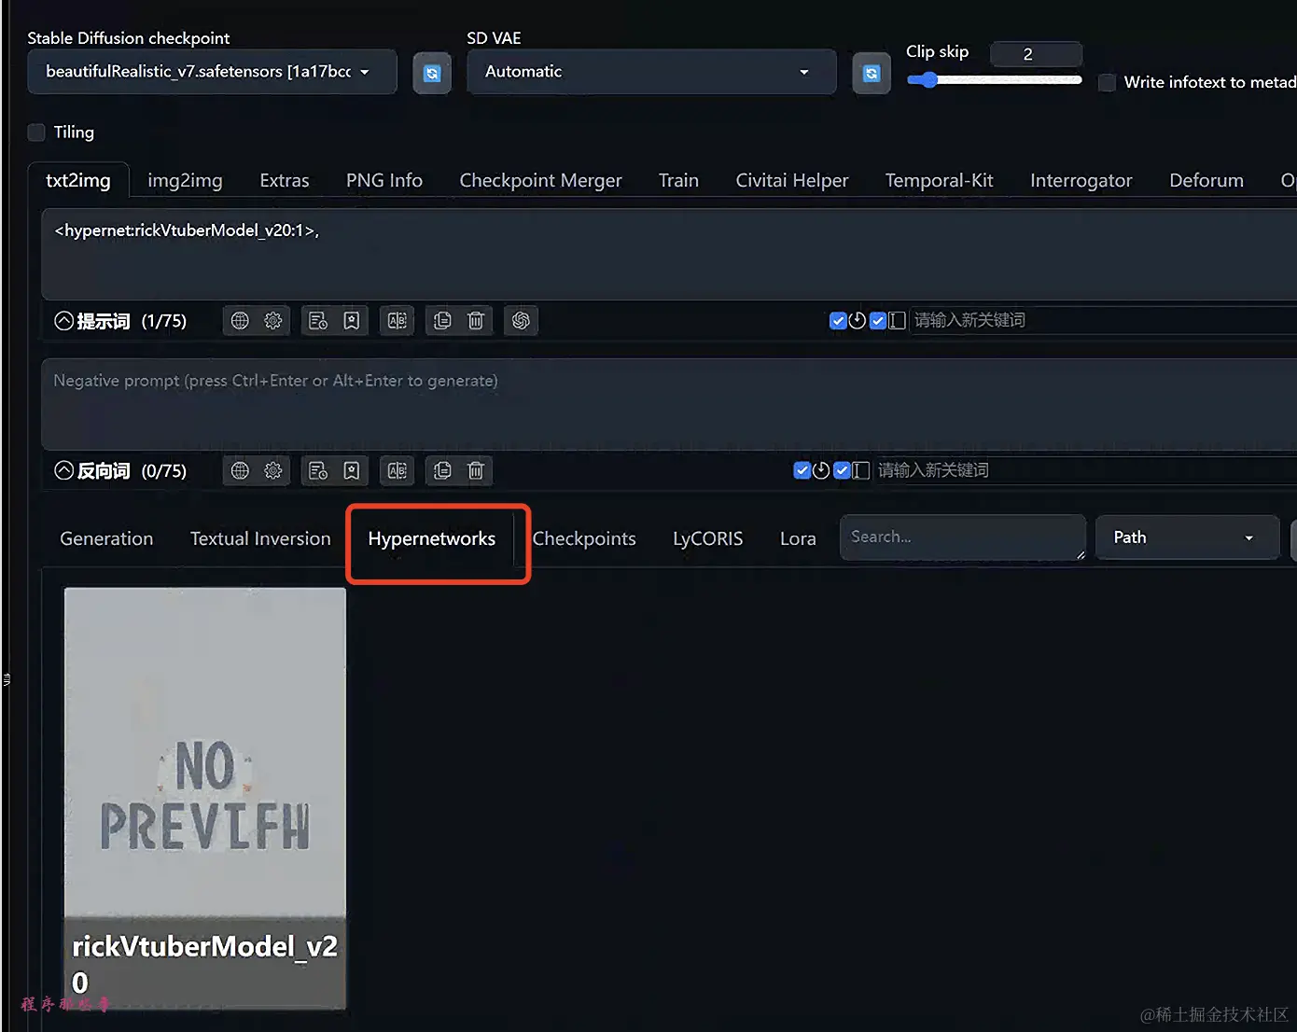The height and width of the screenshot is (1032, 1297).
Task: Toggle second blue checkbox in 反向词 keyword row
Action: 842,470
